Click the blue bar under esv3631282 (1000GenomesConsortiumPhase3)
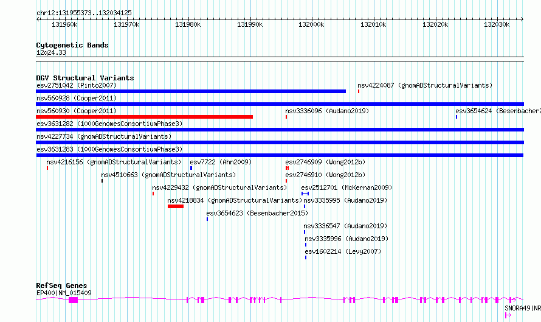Screen dimensions: 541x322 coord(280,130)
